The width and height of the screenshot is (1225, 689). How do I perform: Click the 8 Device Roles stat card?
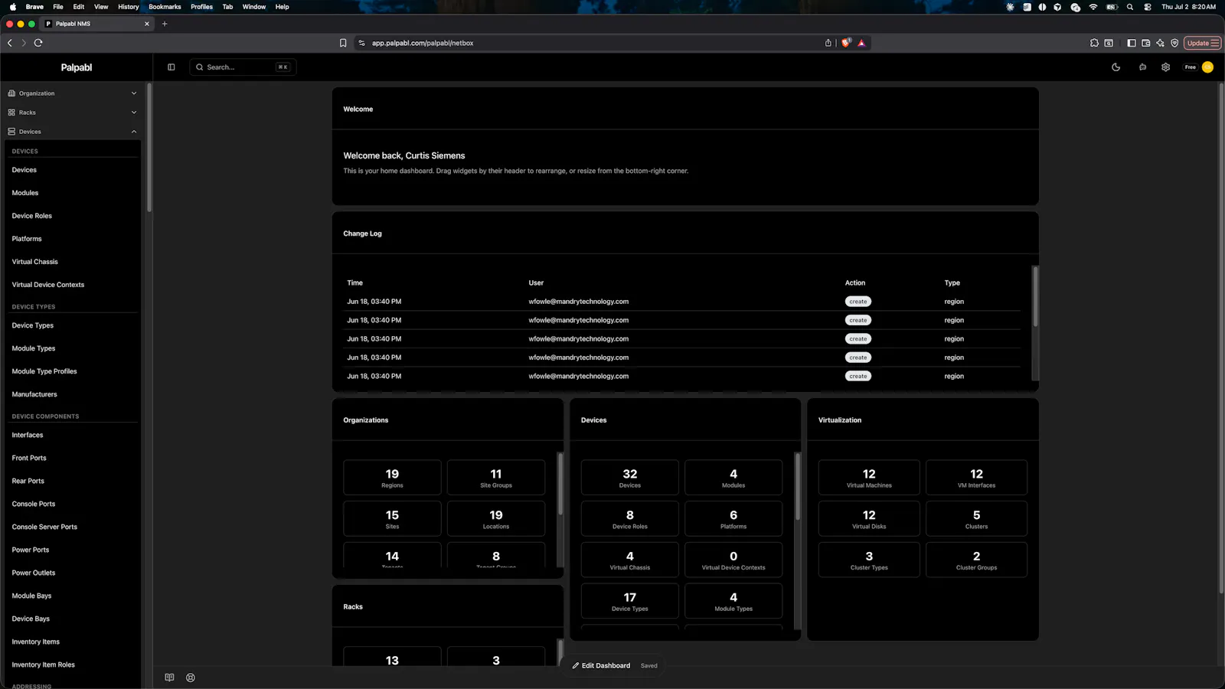tap(630, 519)
